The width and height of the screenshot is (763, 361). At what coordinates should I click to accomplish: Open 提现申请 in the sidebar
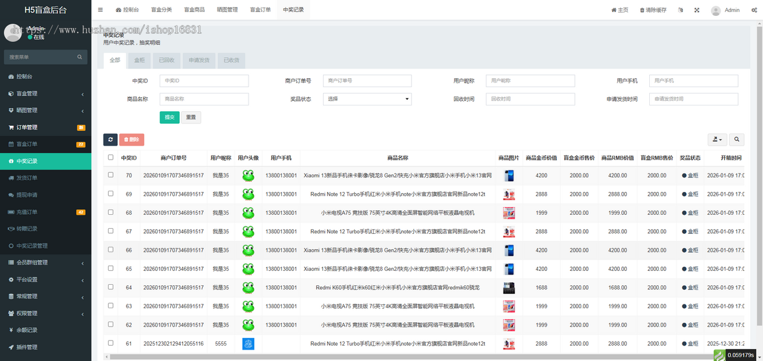pos(46,194)
